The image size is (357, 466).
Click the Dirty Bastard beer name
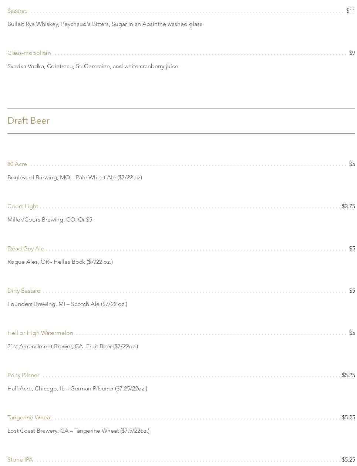24,291
